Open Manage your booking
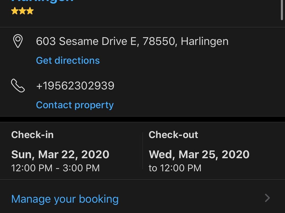This screenshot has height=213, width=285. [x=65, y=199]
